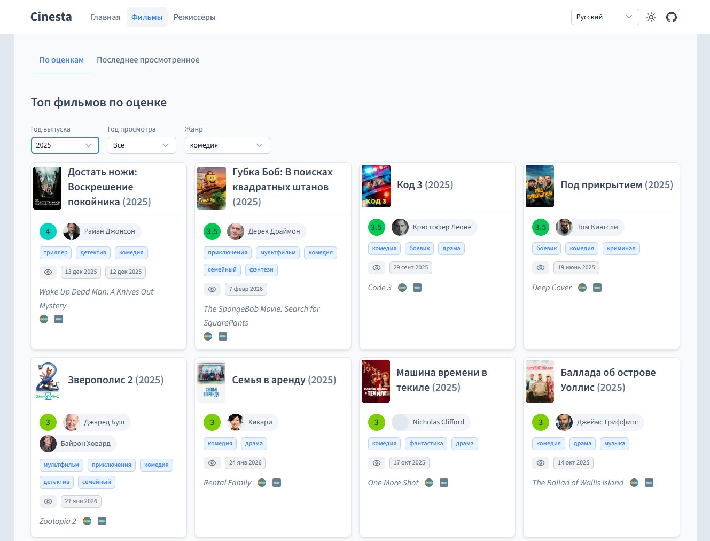Open TMDB square icon next to Deep Cover
This screenshot has width=710, height=541.
point(598,288)
